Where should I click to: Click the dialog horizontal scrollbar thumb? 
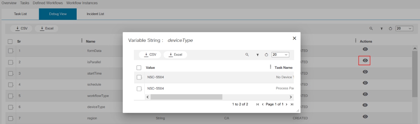click(186, 97)
